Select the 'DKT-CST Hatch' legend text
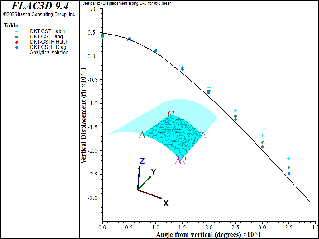 point(47,31)
